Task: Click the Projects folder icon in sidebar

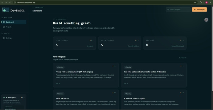Action: coord(4,27)
